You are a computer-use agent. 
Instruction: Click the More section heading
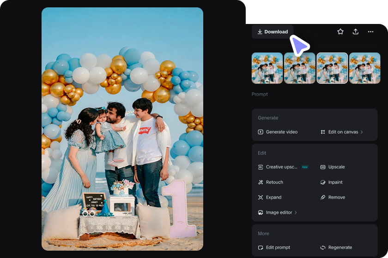click(x=263, y=234)
